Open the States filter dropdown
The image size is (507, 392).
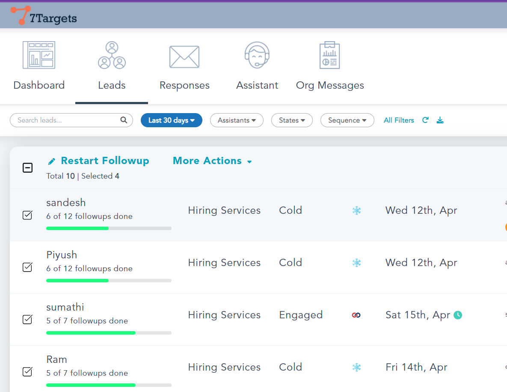292,120
